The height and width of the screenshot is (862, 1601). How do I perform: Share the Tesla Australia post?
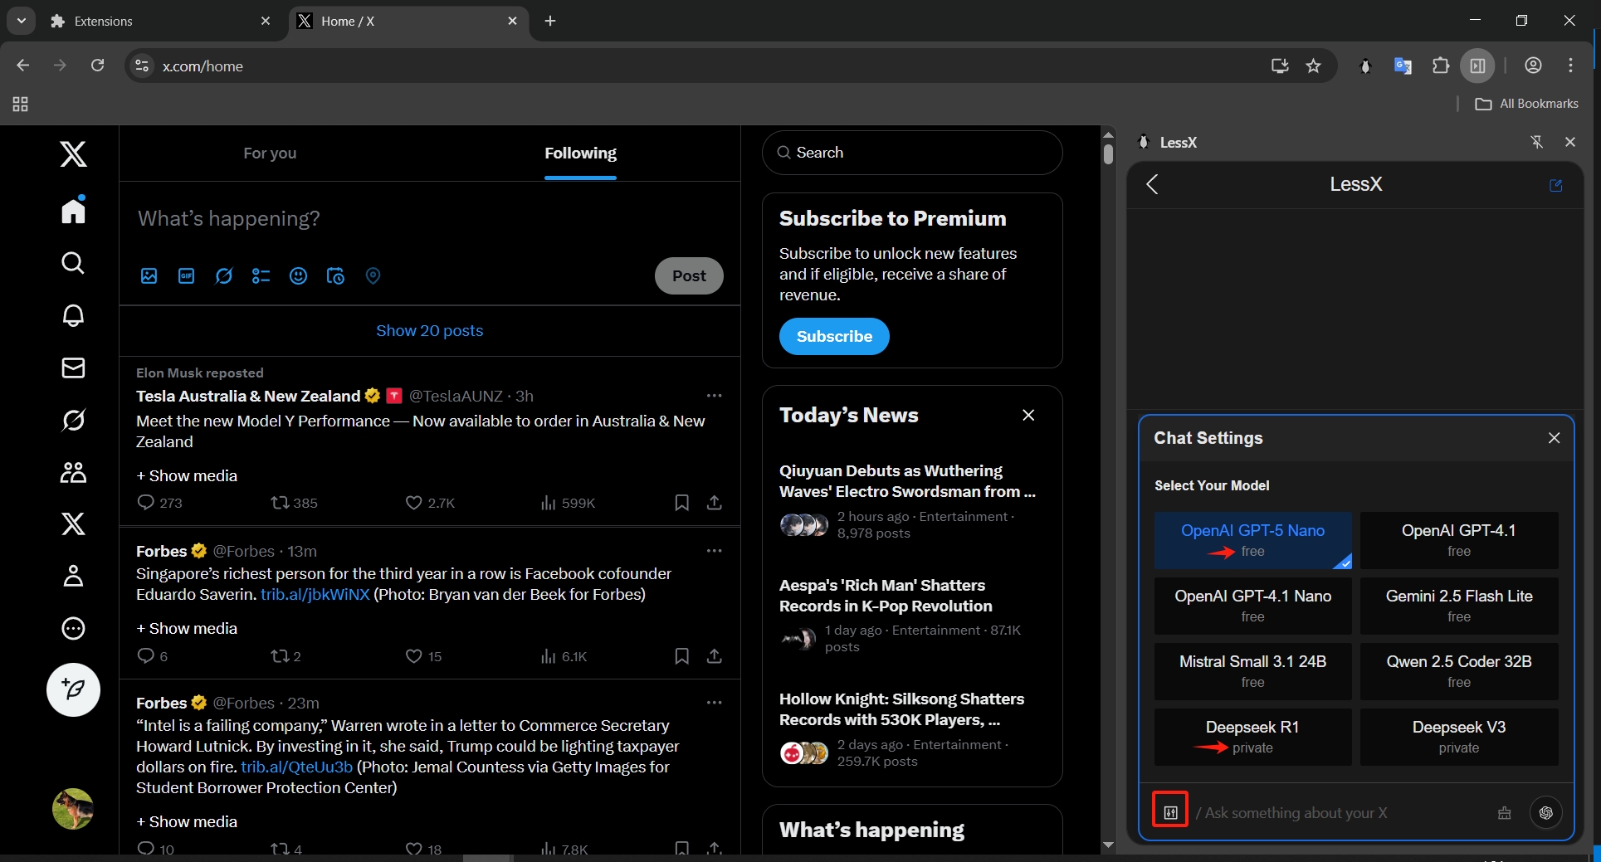714,503
